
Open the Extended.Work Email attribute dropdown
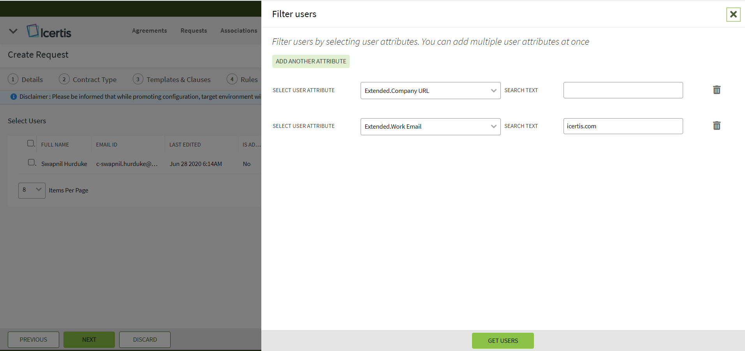pyautogui.click(x=430, y=127)
